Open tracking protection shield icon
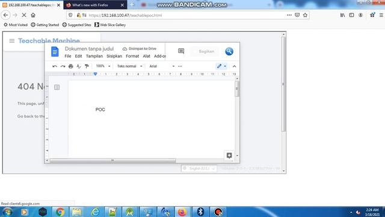The height and width of the screenshot is (217, 385). 70,15
